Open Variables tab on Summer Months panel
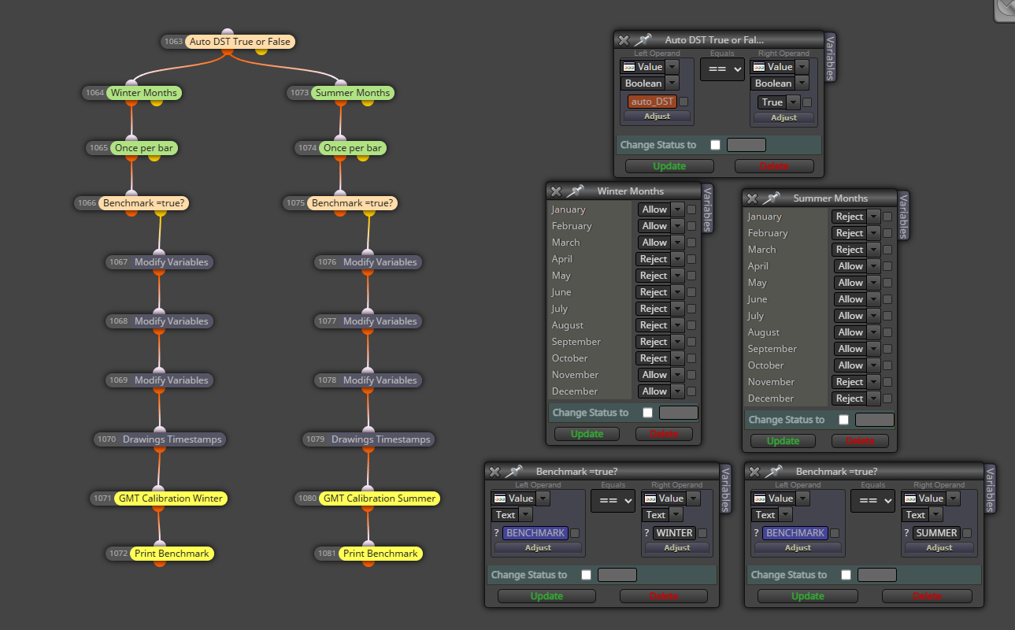The image size is (1015, 630). 903,216
